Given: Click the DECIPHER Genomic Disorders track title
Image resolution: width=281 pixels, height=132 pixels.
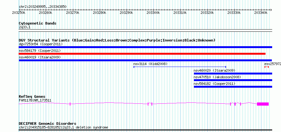Looking at the screenshot, I should point(47,124).
